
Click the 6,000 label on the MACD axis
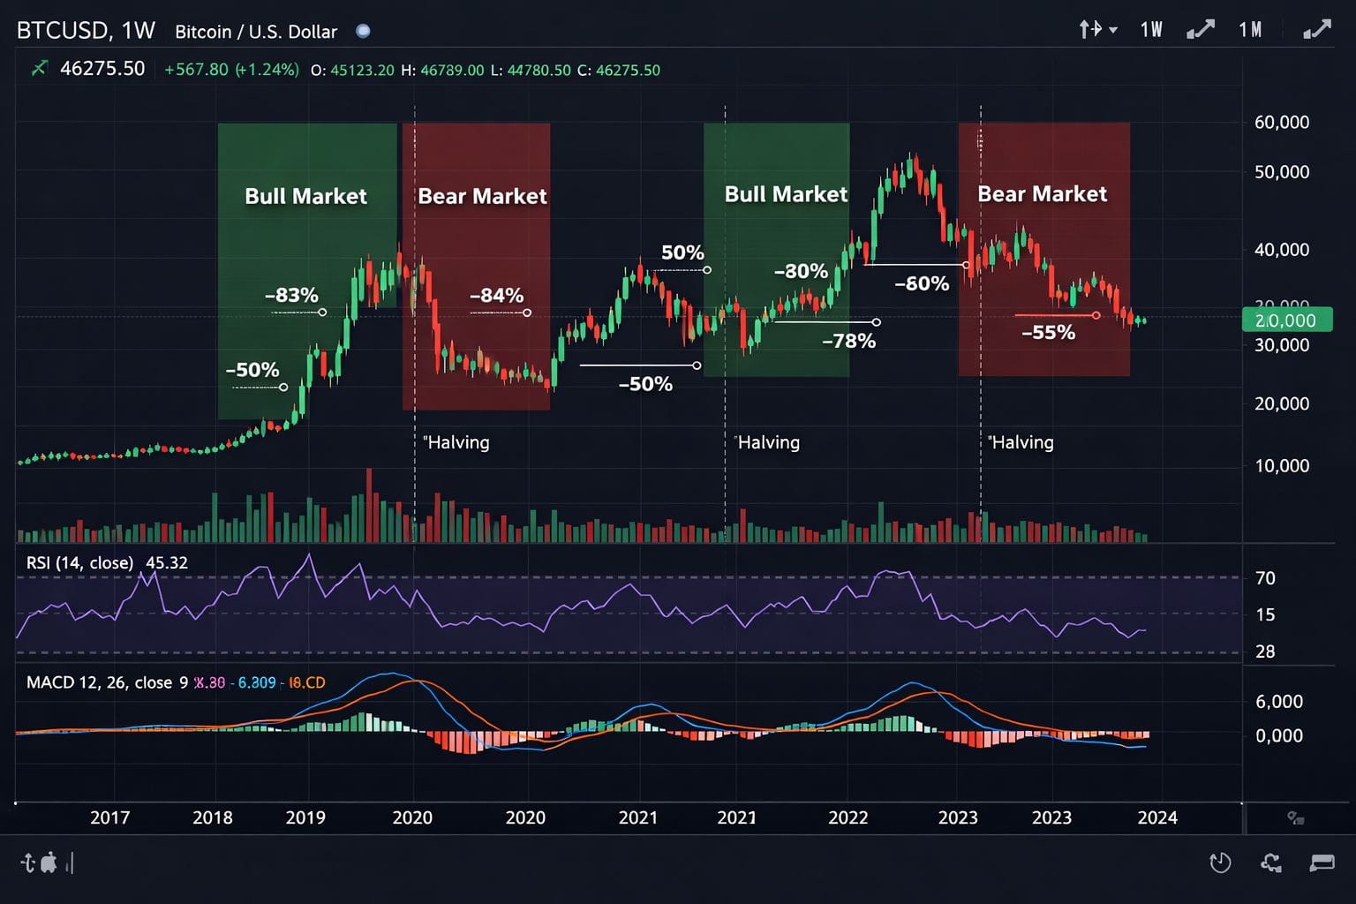pos(1279,702)
